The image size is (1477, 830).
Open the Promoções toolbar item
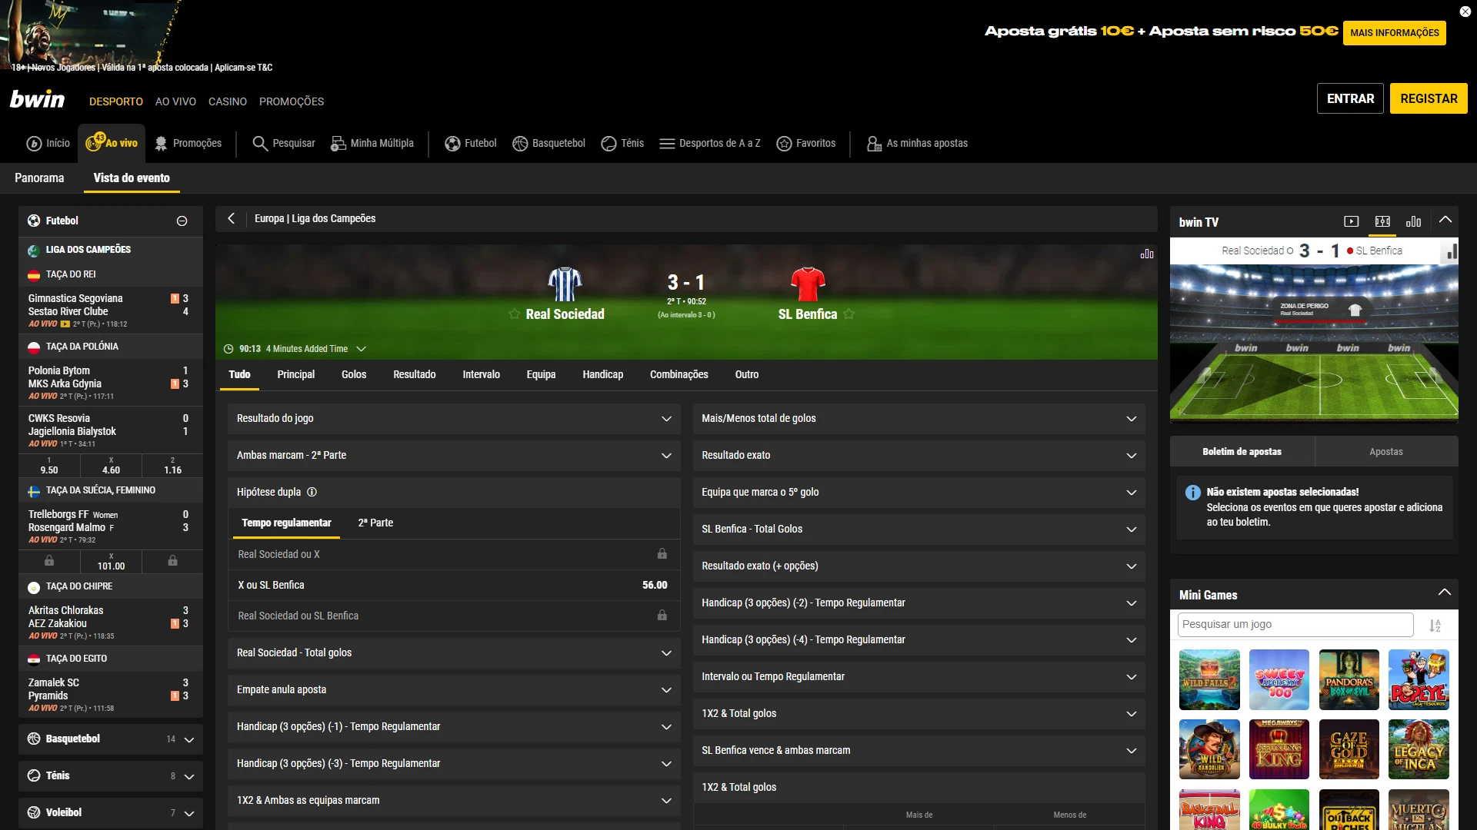[188, 144]
